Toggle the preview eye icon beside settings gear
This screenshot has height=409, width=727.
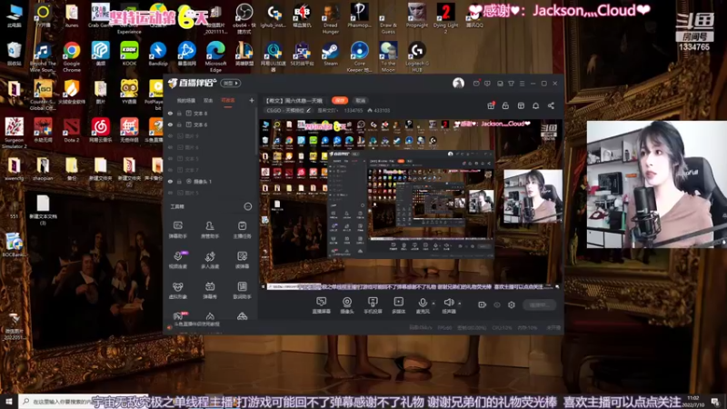[x=496, y=304]
